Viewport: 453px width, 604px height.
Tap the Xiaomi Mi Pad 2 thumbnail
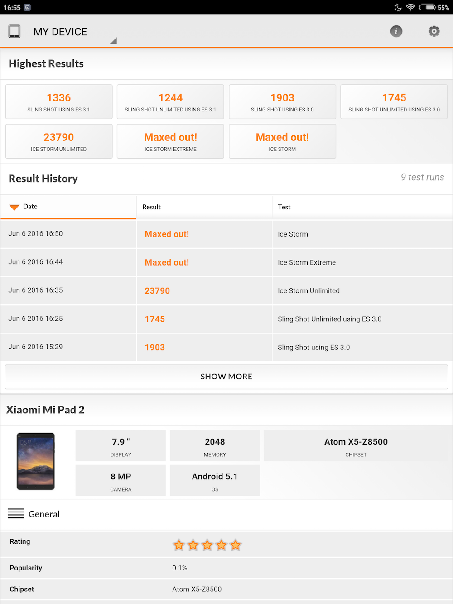[x=36, y=461]
